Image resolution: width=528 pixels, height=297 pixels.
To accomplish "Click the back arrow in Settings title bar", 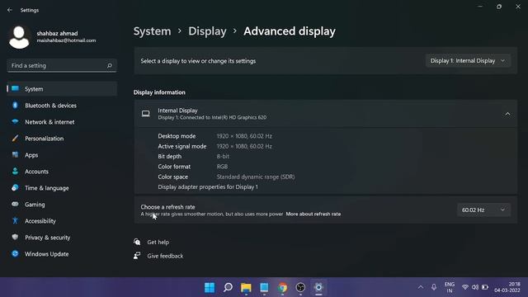I will click(10, 10).
